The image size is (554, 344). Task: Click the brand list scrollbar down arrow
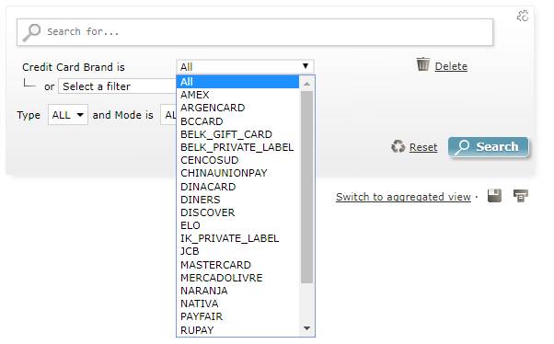pyautogui.click(x=306, y=328)
